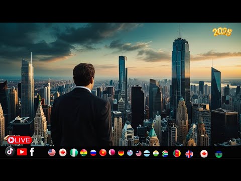Select the maroon Qatar flag icon
This screenshot has height=181, width=241.
coord(112,152)
